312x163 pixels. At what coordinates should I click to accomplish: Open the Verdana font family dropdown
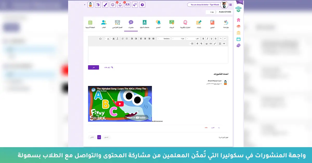point(164,39)
